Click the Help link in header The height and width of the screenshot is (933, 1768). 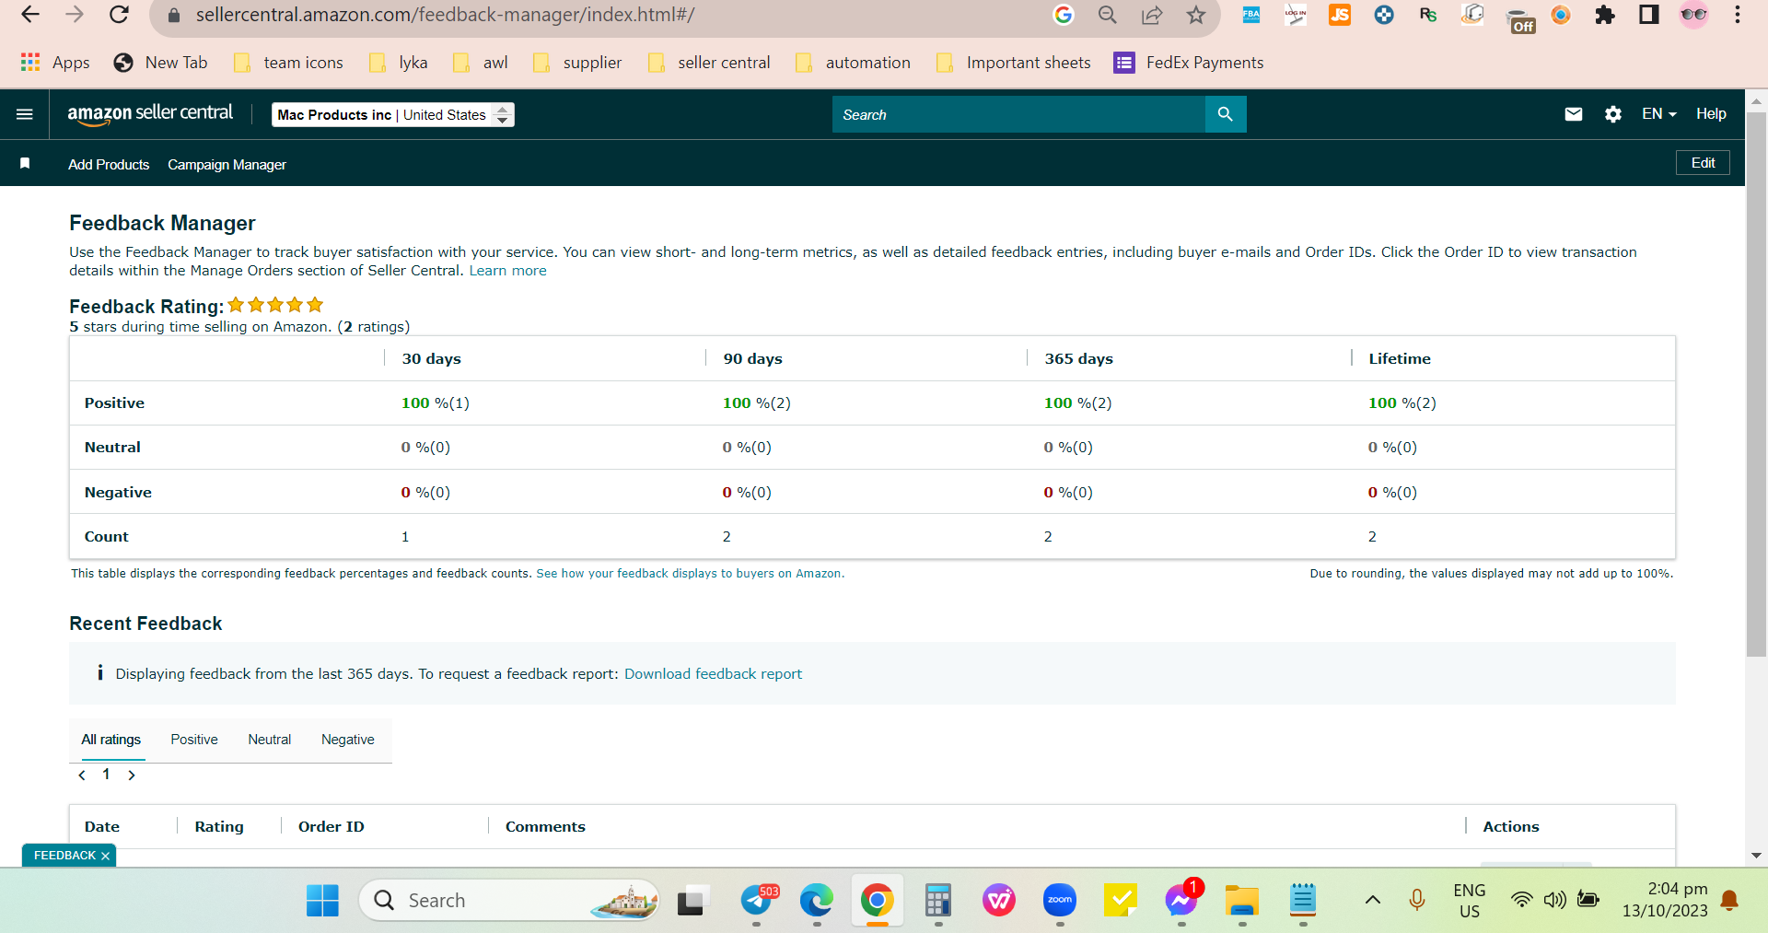pyautogui.click(x=1711, y=114)
